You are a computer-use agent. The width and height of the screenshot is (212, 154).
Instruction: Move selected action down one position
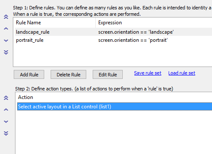(x=6, y=122)
